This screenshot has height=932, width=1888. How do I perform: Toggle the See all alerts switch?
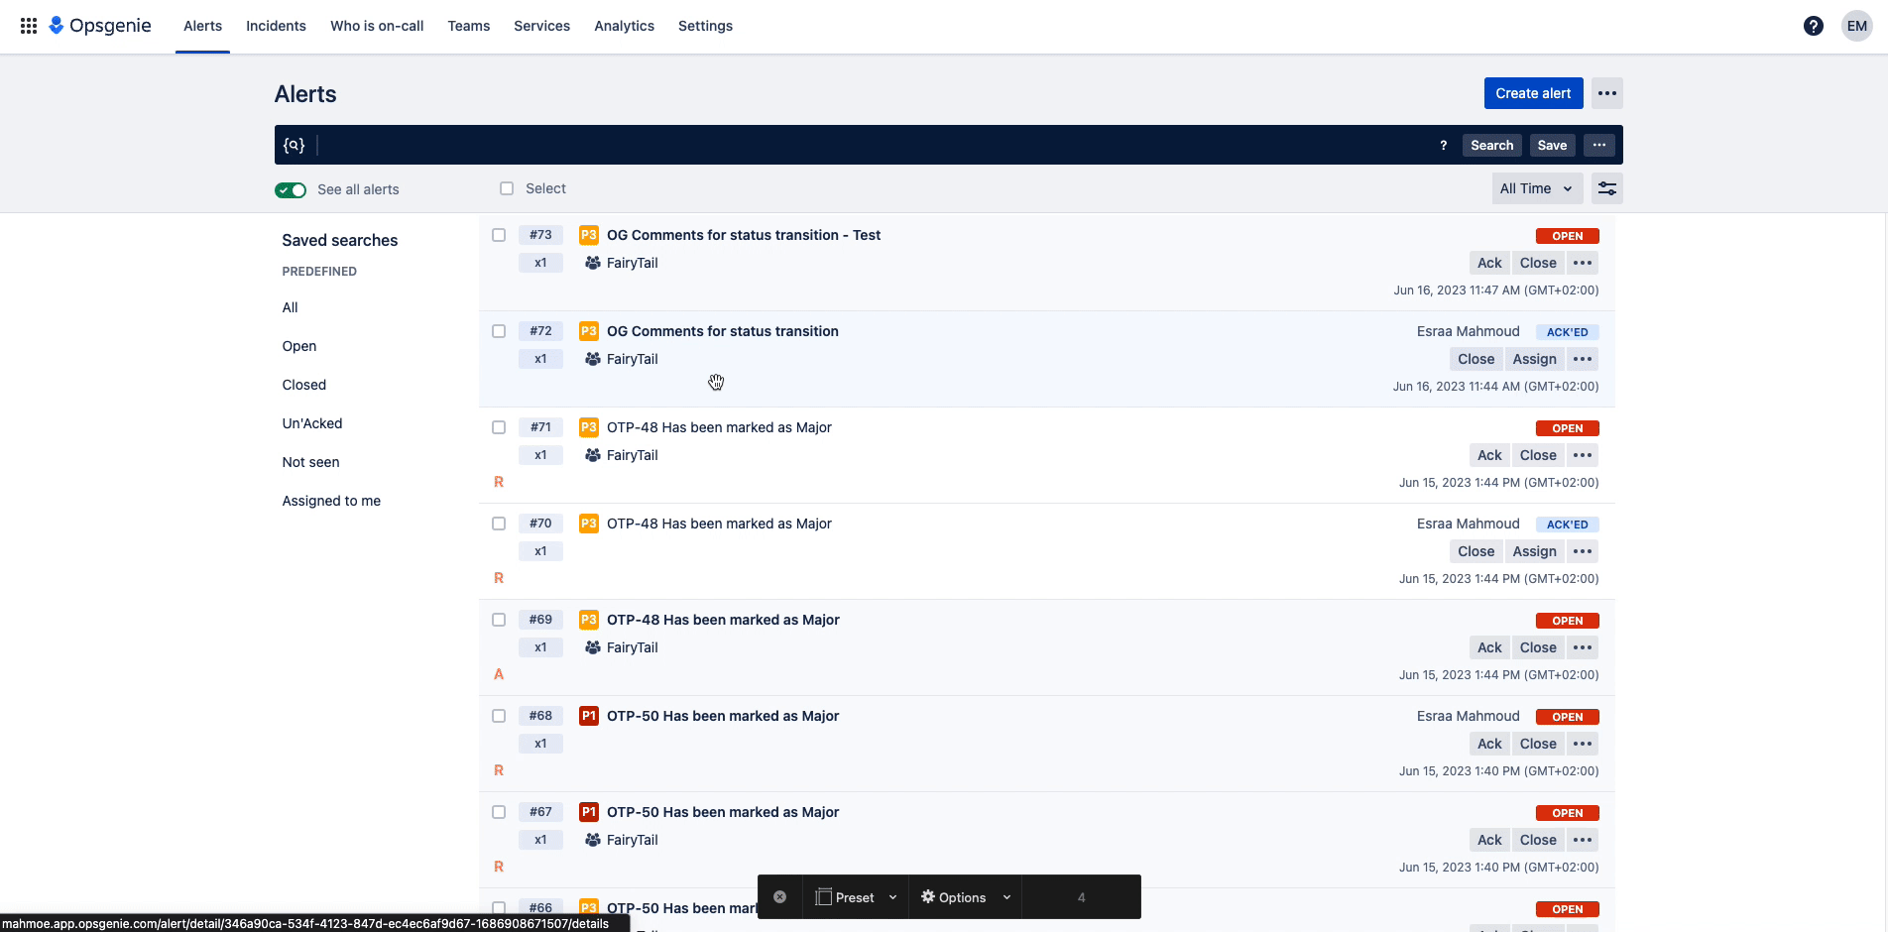(291, 189)
